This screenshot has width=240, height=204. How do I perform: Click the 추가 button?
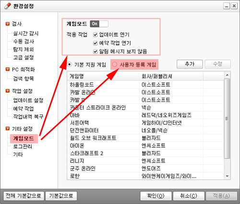190,64
